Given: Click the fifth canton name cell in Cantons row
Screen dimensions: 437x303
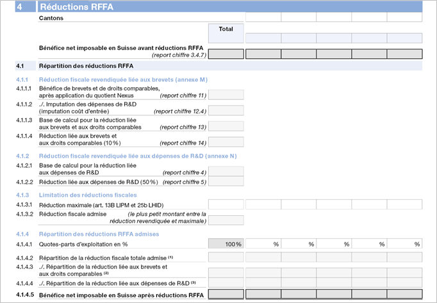Looking at the screenshot, I should coord(404,17).
